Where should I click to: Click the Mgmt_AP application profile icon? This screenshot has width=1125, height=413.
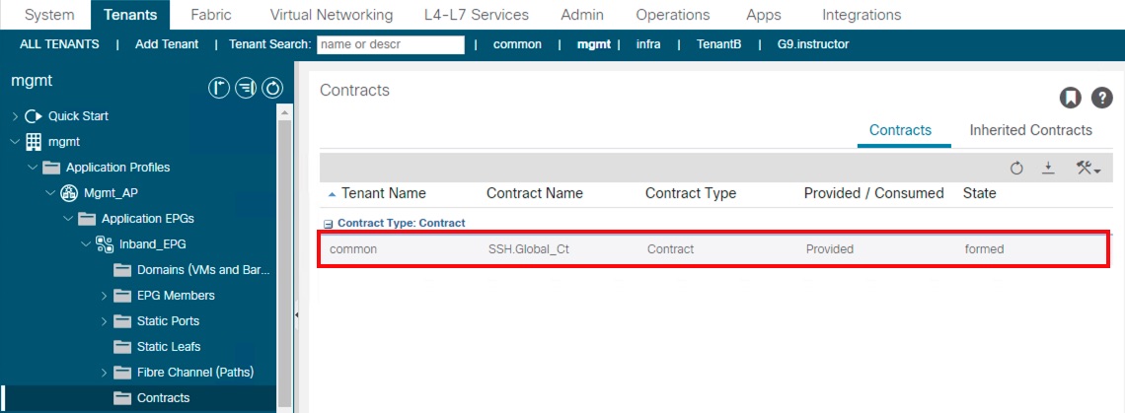point(69,193)
